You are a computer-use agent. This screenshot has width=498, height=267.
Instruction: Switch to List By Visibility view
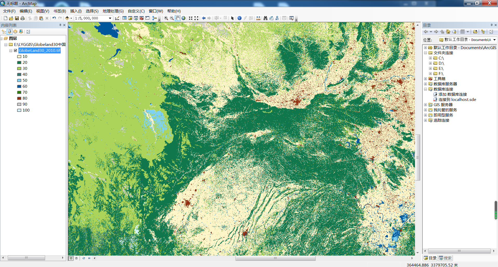[x=15, y=32]
